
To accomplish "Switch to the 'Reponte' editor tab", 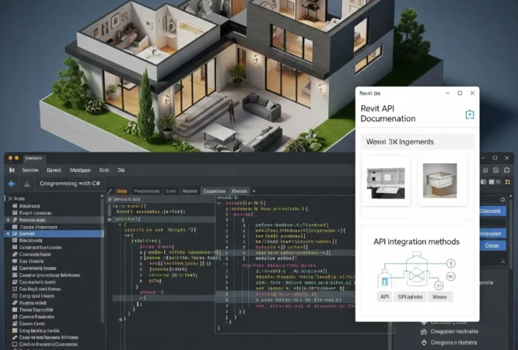I will pos(190,191).
